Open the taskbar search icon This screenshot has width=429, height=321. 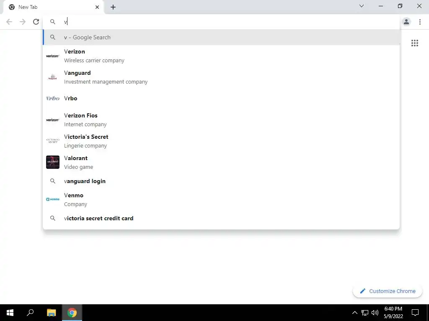click(30, 313)
